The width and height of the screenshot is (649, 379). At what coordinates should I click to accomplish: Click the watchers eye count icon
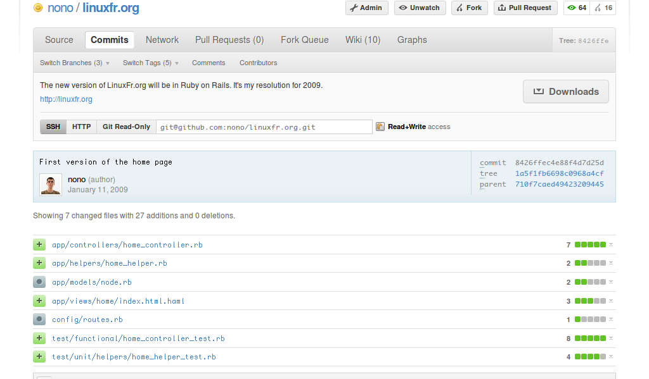click(572, 8)
